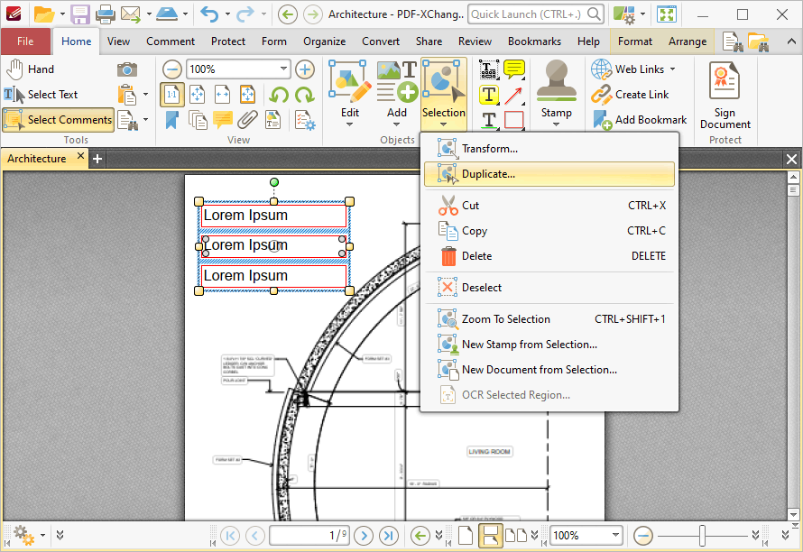803x552 pixels.
Task: Click the zoom in plus icon
Action: (305, 69)
